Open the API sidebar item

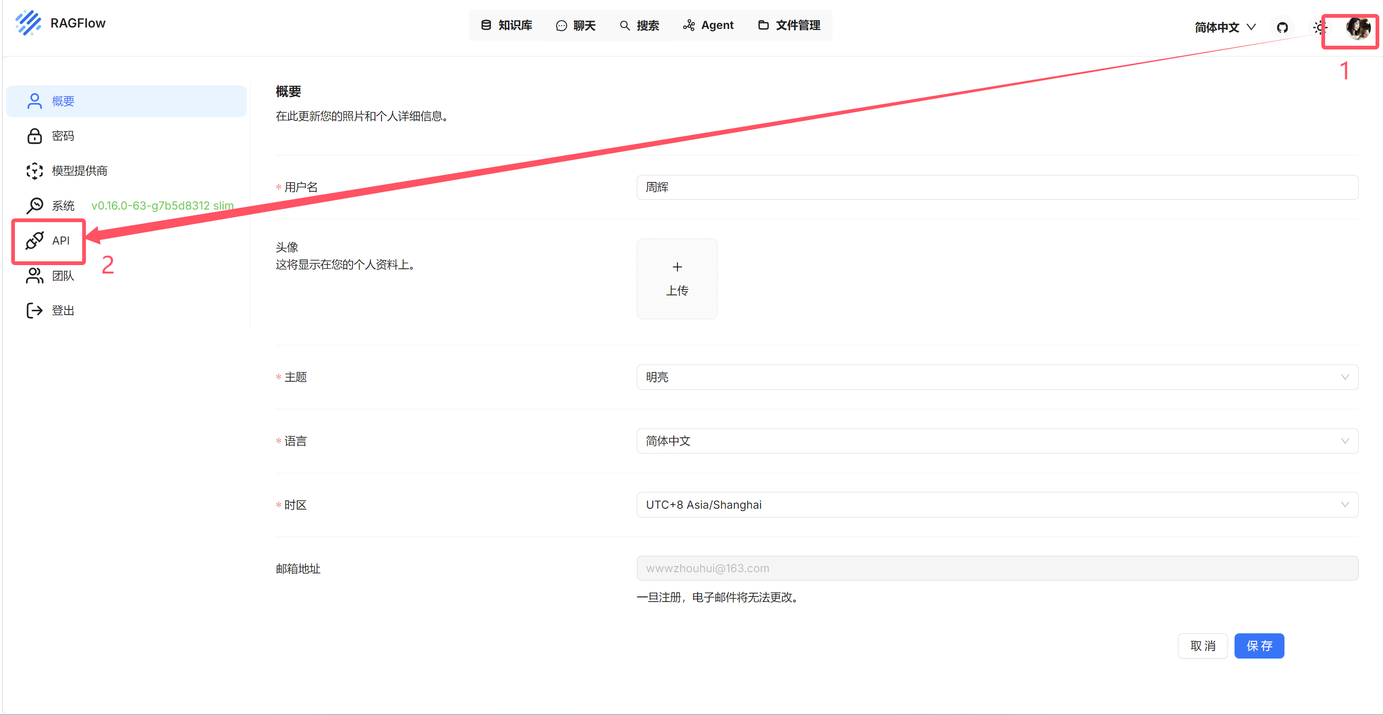(x=60, y=240)
